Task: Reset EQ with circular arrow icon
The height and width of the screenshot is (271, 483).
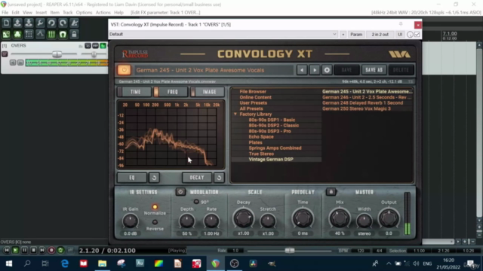Action: point(154,178)
